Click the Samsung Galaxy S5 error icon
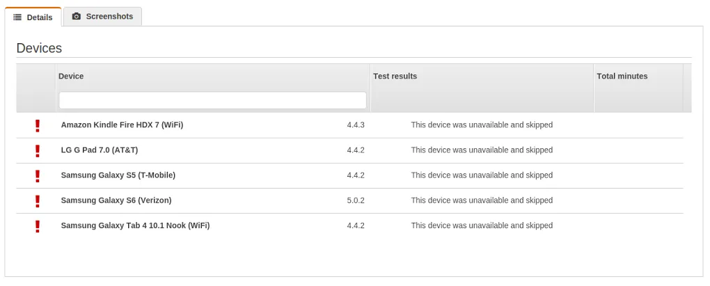Image resolution: width=710 pixels, height=286 pixels. 38,175
